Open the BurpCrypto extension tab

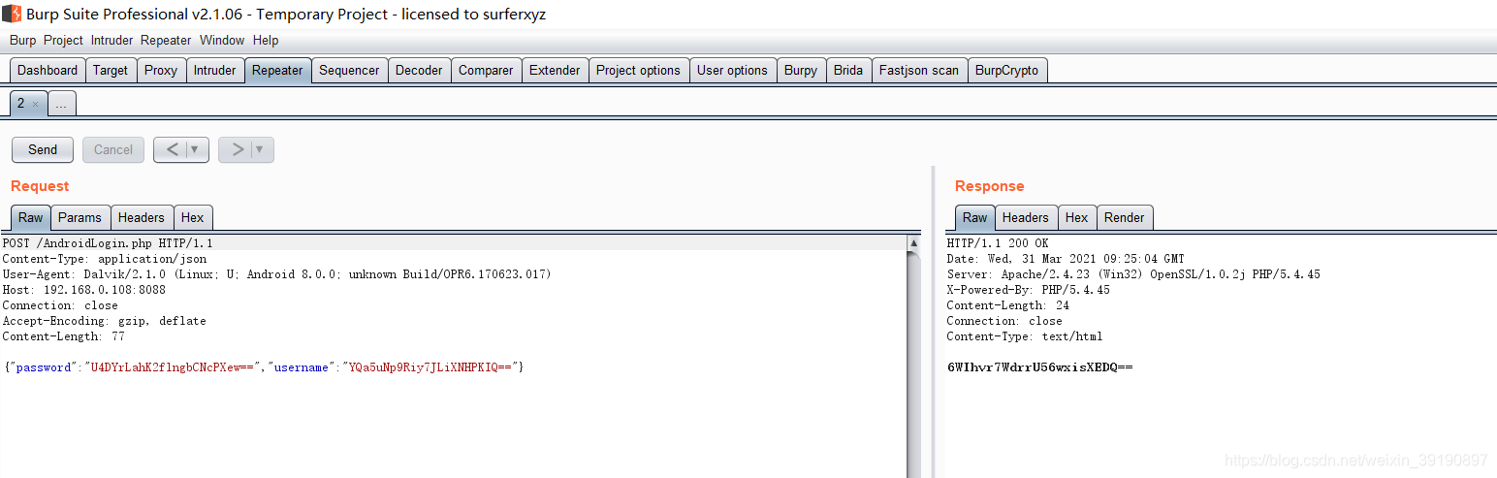tap(1006, 70)
